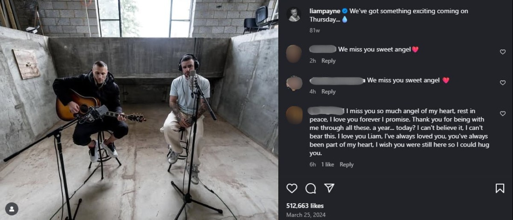View the '1 like' on the comment

(x=328, y=164)
